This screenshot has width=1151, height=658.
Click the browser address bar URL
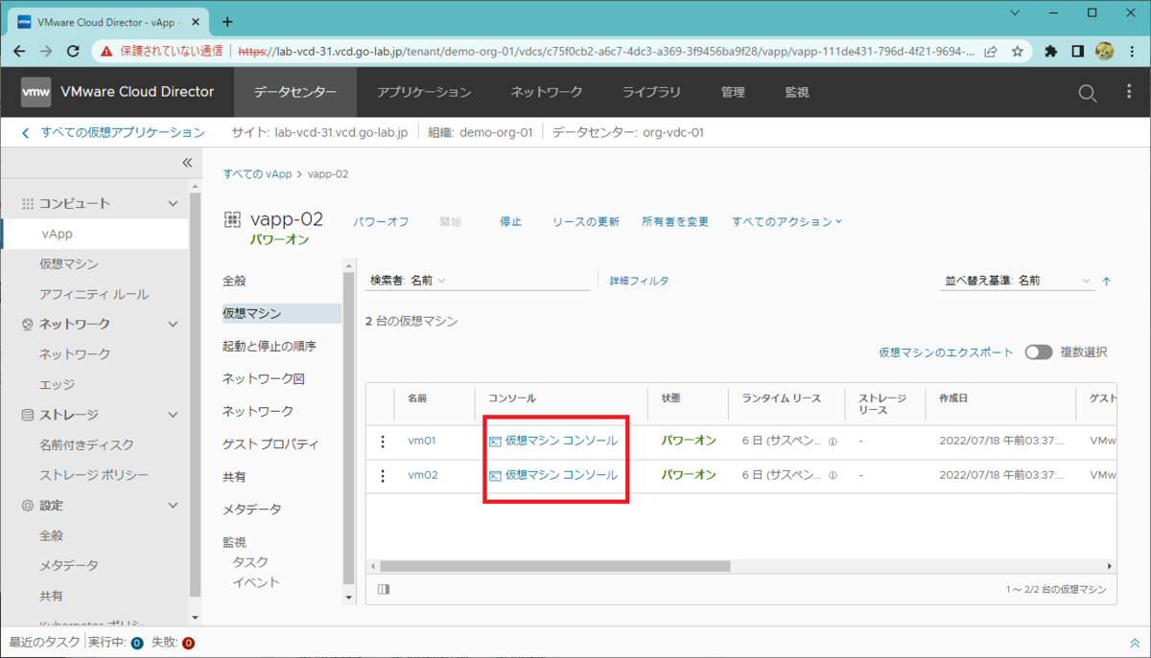coord(604,51)
